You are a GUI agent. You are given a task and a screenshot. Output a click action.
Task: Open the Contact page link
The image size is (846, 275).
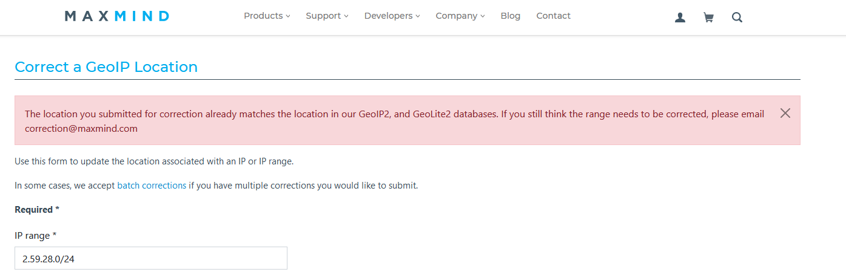(x=554, y=16)
